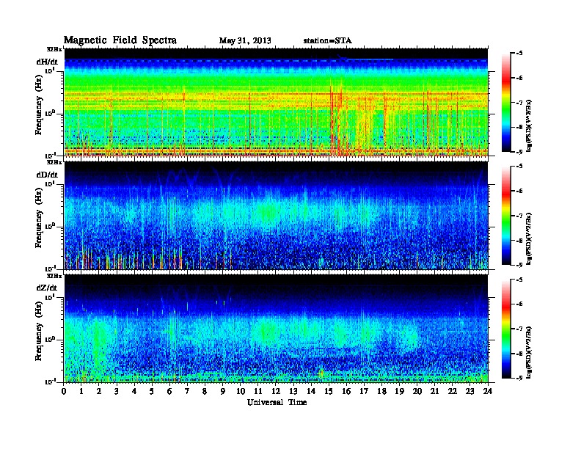Click the "Magnetic Field Spectra" title
Screen dimensions: 581x449
pos(120,40)
